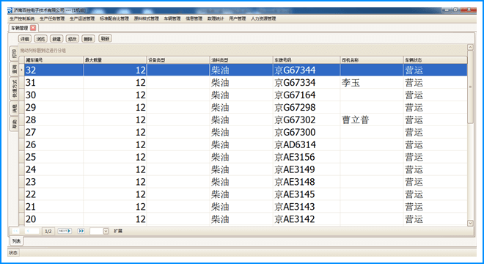The width and height of the screenshot is (484, 264).
Task: Open the page-size dropdown in the pager
Action: pyautogui.click(x=106, y=231)
